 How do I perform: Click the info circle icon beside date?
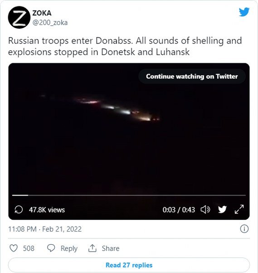244,229
